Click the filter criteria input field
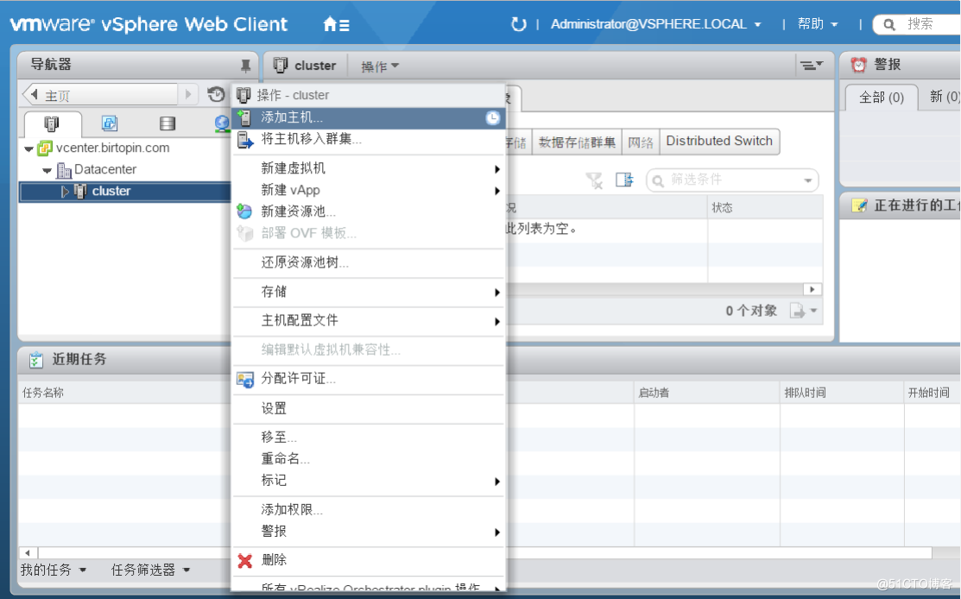This screenshot has width=961, height=599. tap(732, 180)
